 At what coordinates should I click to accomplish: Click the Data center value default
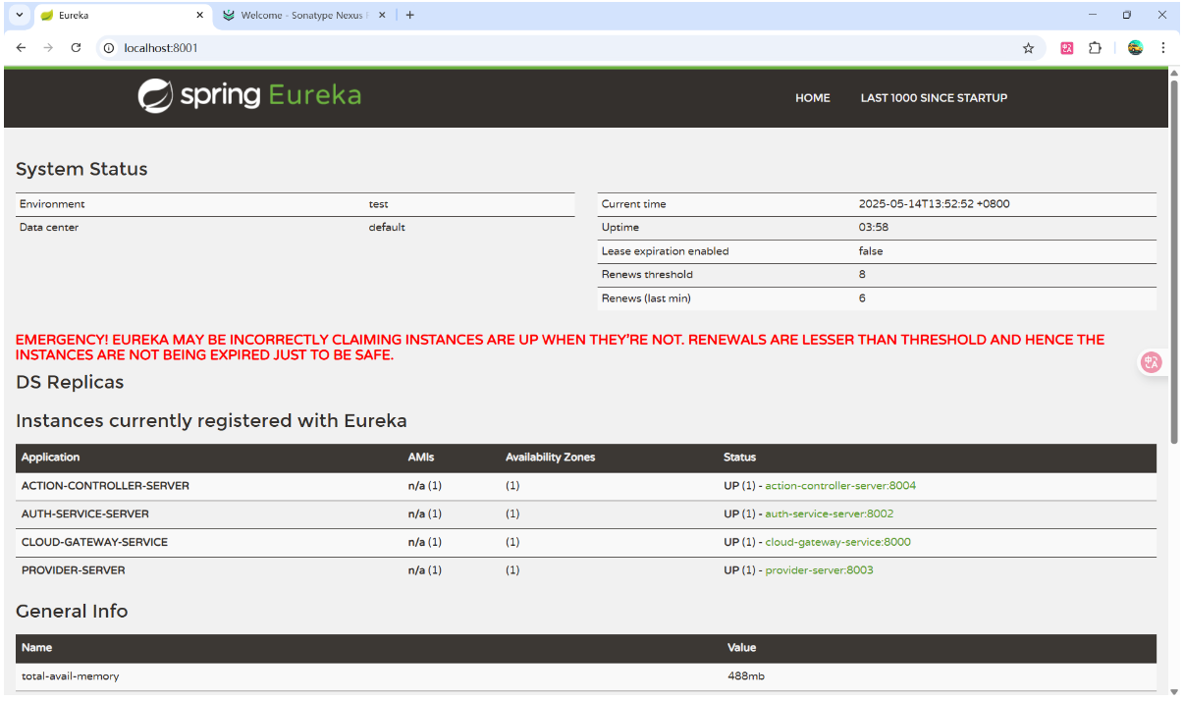click(387, 228)
